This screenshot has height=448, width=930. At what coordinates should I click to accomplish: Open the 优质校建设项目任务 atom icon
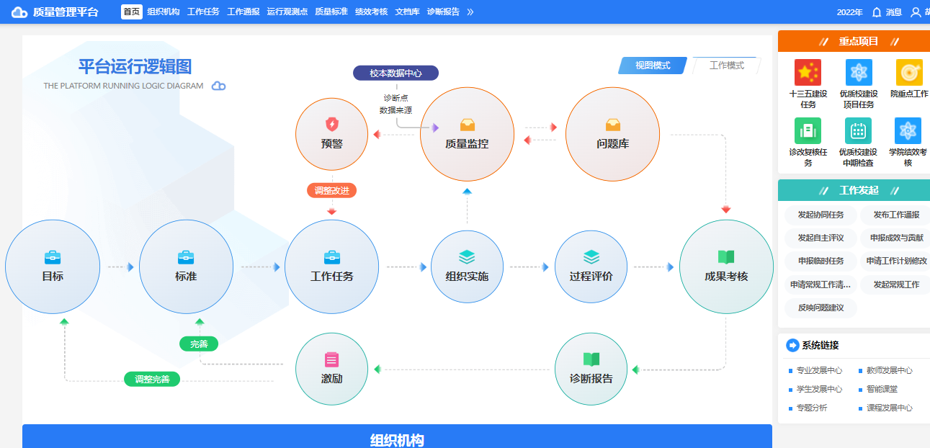pos(858,73)
